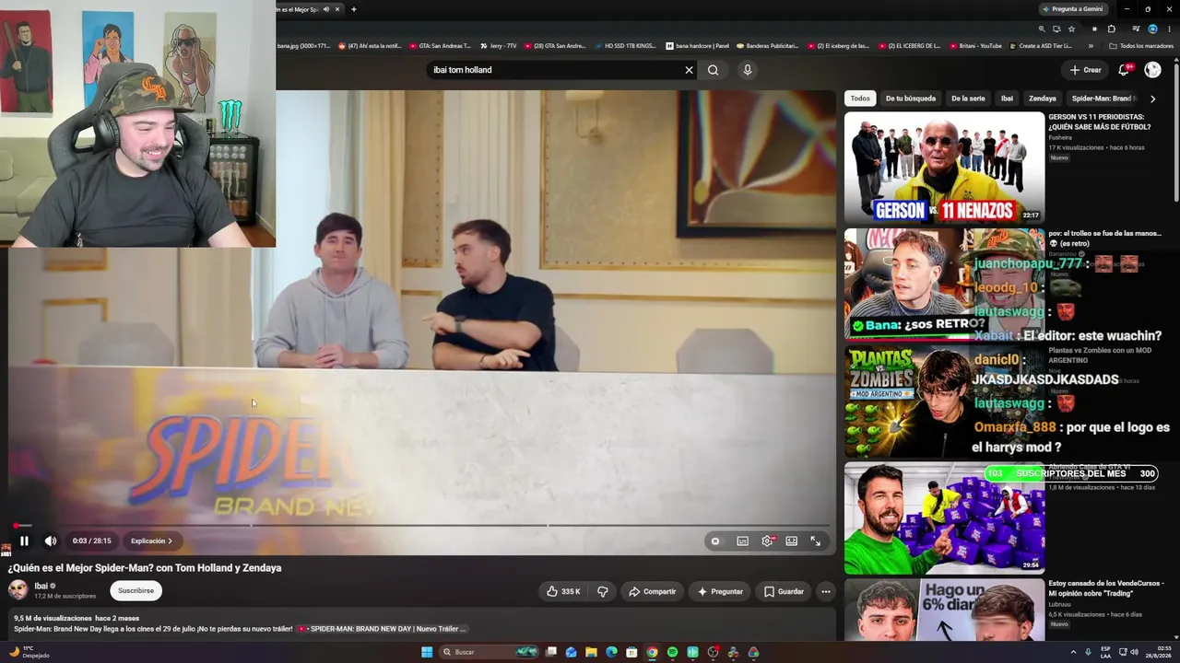The height and width of the screenshot is (663, 1180).
Task: Save video with the Guardar button
Action: [x=784, y=591]
